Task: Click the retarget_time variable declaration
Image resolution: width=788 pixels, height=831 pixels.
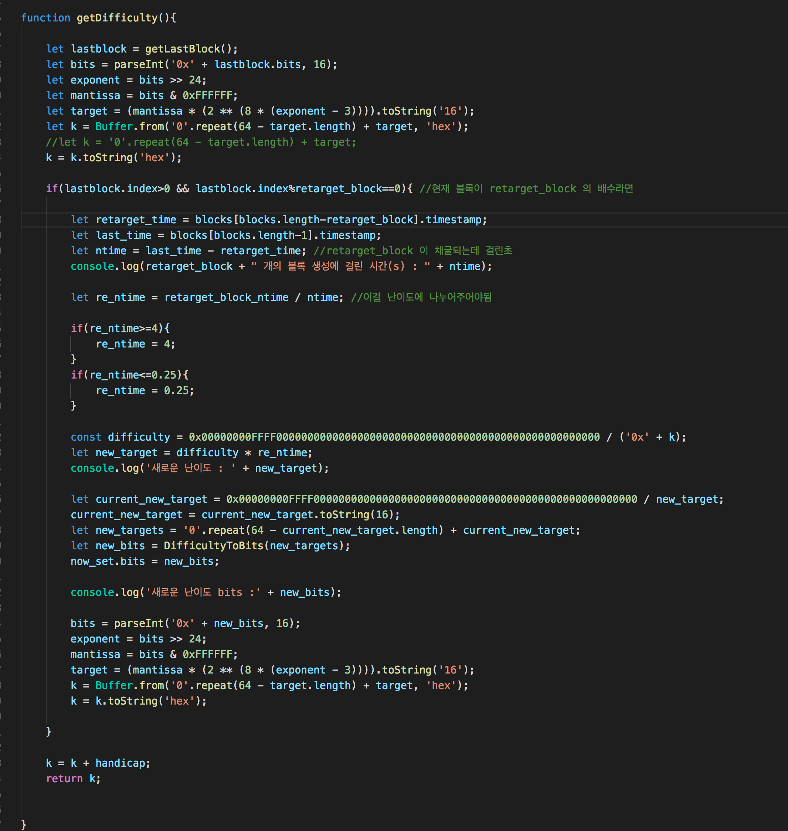Action: 136,220
